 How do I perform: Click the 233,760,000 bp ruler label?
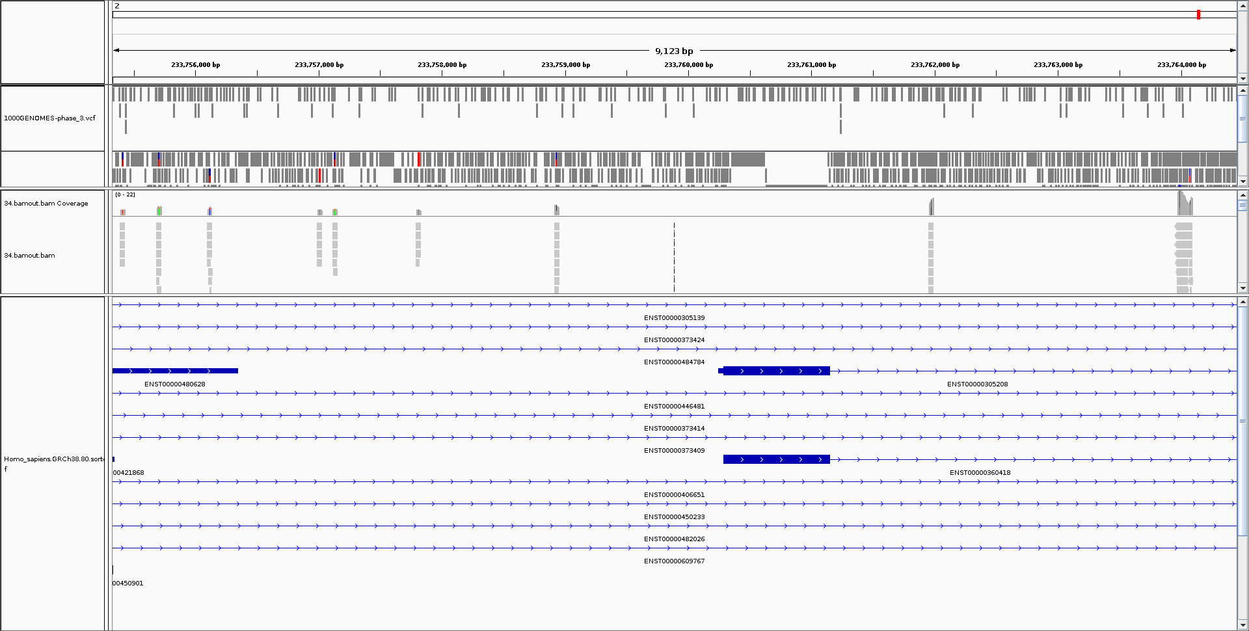pyautogui.click(x=688, y=64)
